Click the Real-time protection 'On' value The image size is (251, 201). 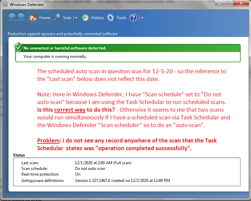click(78, 174)
